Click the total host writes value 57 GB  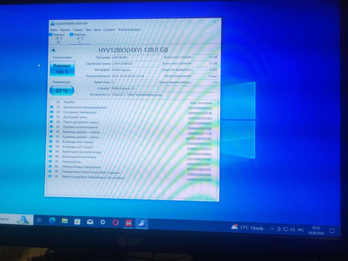(205, 63)
